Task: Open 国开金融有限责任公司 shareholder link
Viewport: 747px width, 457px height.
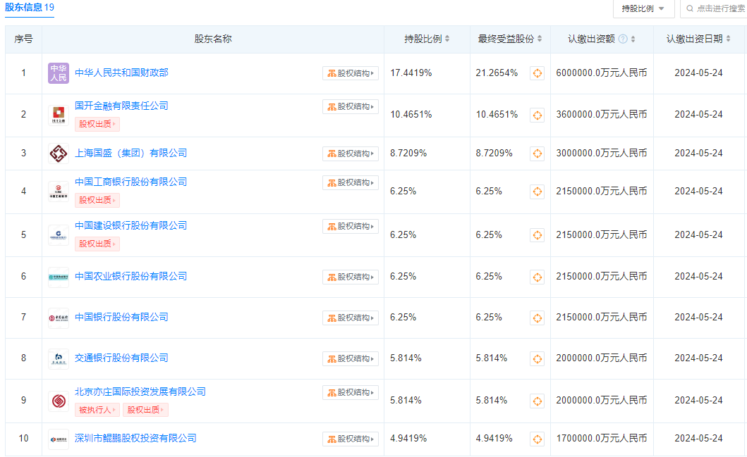Action: [x=121, y=106]
